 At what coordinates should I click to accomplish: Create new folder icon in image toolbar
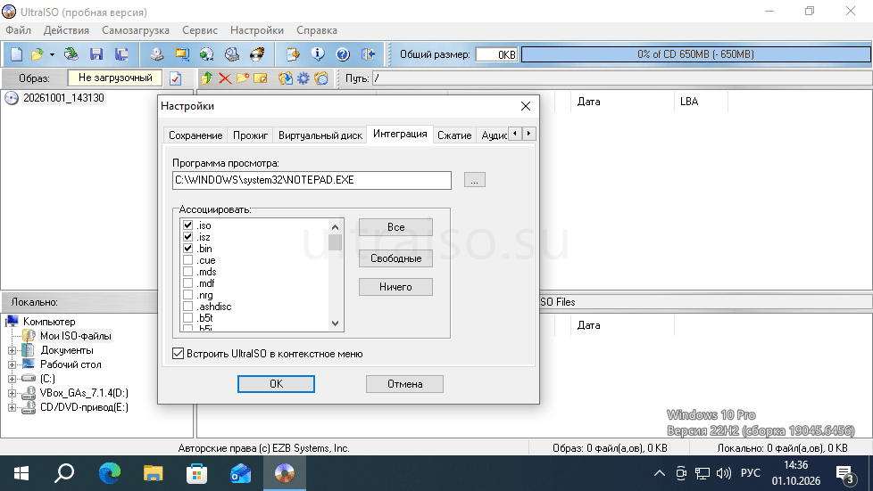click(x=243, y=78)
